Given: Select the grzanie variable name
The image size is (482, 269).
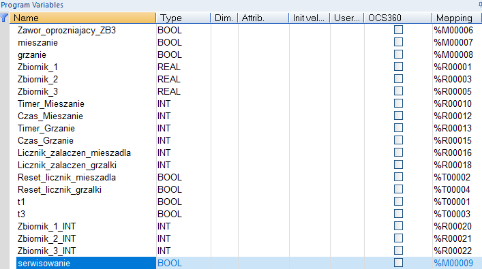Looking at the screenshot, I should point(32,55).
